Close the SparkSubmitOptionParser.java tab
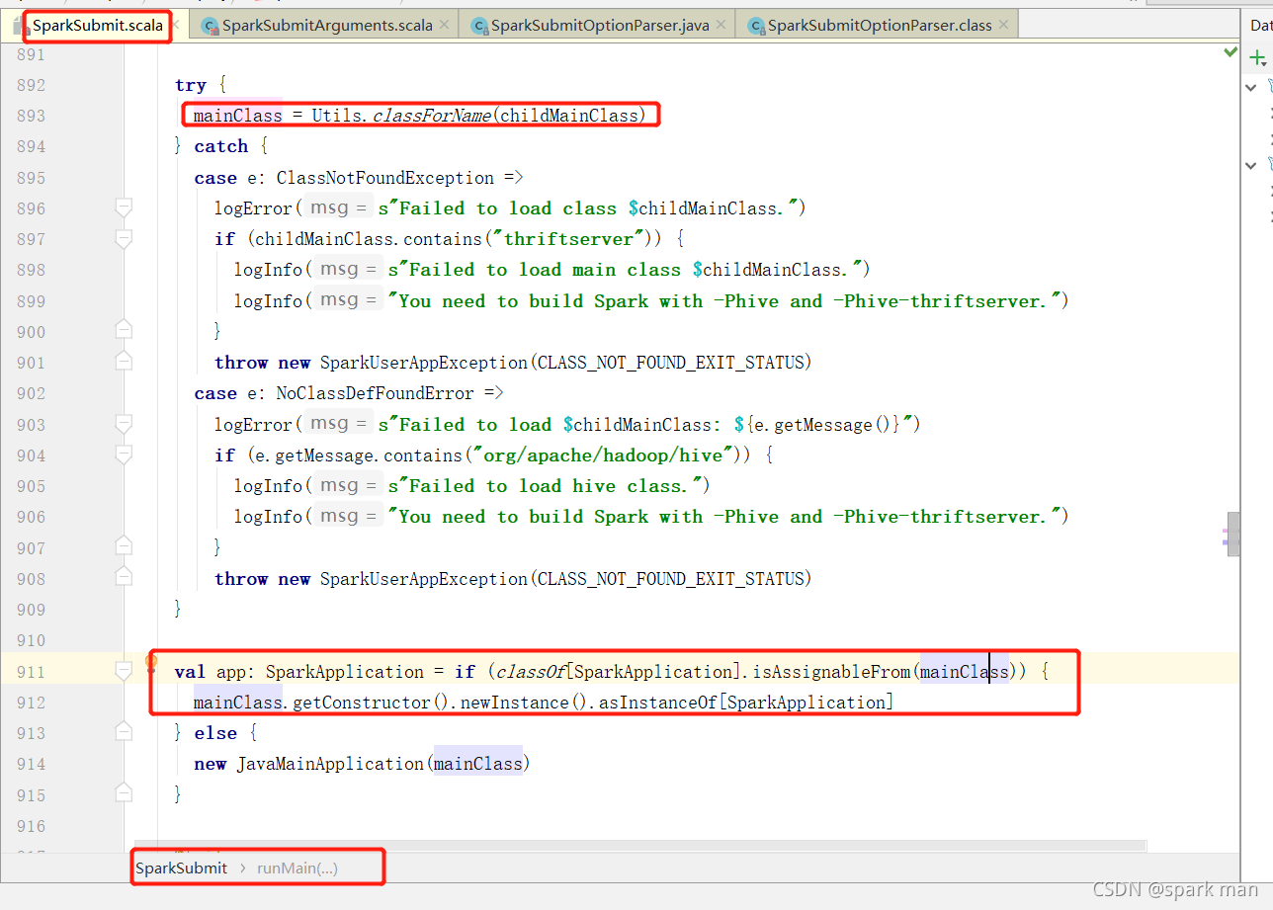1273x910 pixels. 721,25
